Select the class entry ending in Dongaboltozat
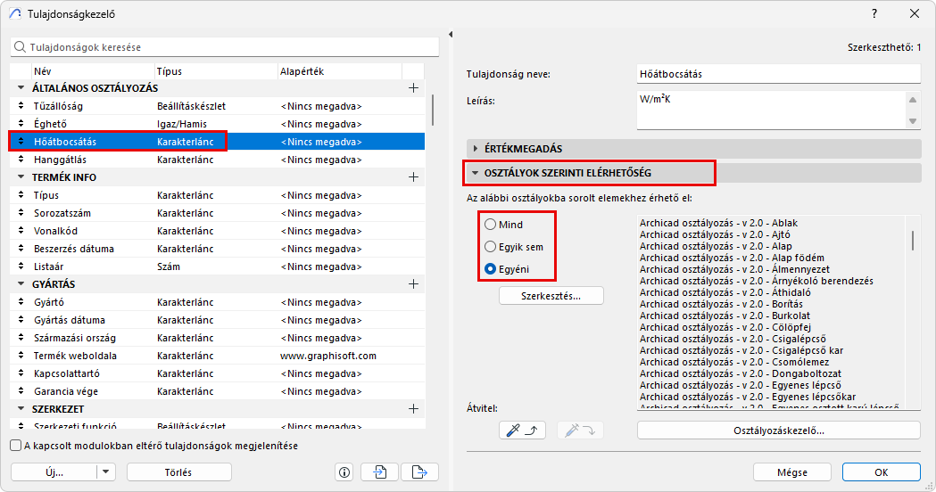Screen dimensions: 936x492 click(x=741, y=373)
